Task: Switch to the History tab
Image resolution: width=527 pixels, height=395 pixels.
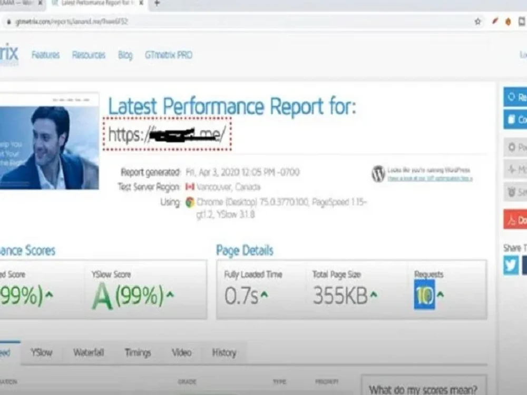Action: point(224,352)
